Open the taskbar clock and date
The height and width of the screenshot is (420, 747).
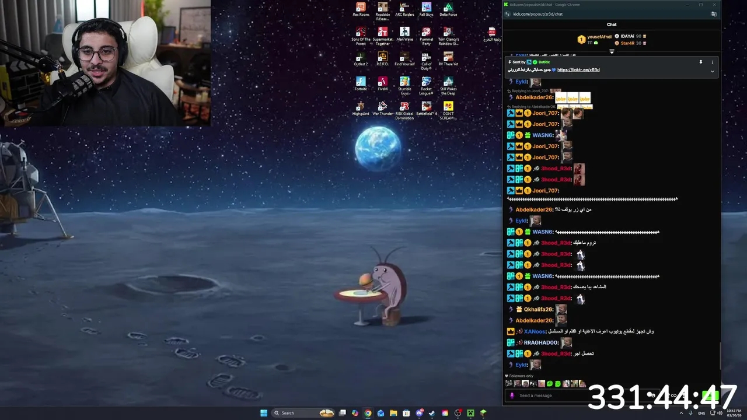pyautogui.click(x=734, y=413)
